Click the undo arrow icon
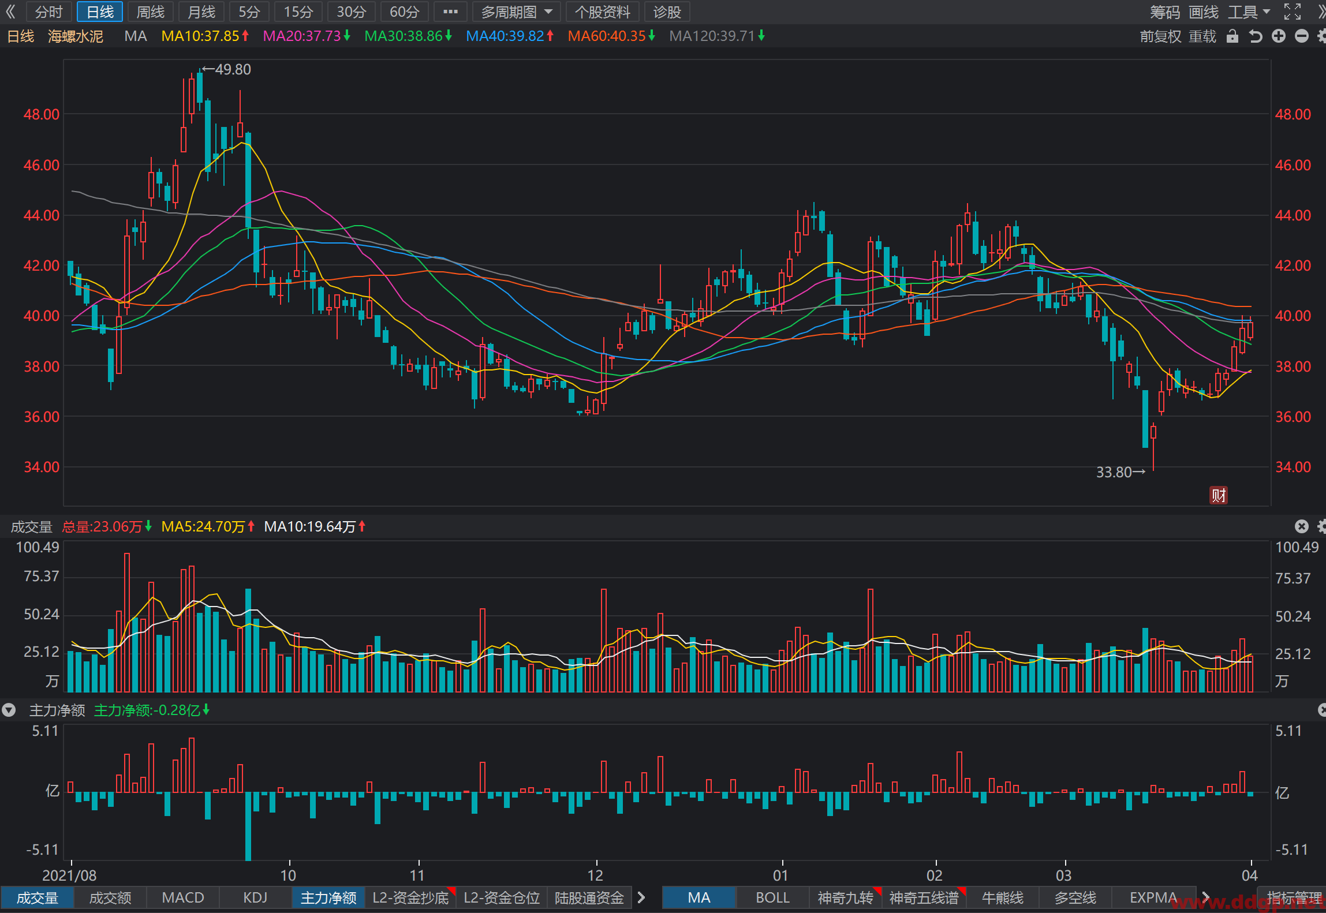 pyautogui.click(x=1256, y=36)
